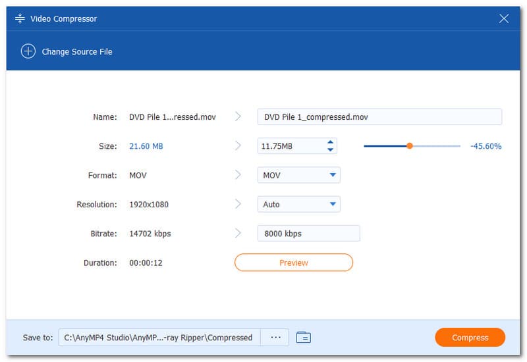The width and height of the screenshot is (527, 362).
Task: Click the arrow icon next to Size
Action: pyautogui.click(x=238, y=146)
